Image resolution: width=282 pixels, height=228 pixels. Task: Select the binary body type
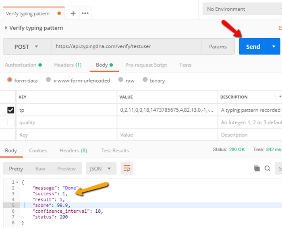click(145, 79)
